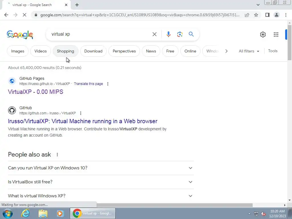This screenshot has height=219, width=292.
Task: Click the horizontal scrollbar right arrow
Action: tap(285, 205)
